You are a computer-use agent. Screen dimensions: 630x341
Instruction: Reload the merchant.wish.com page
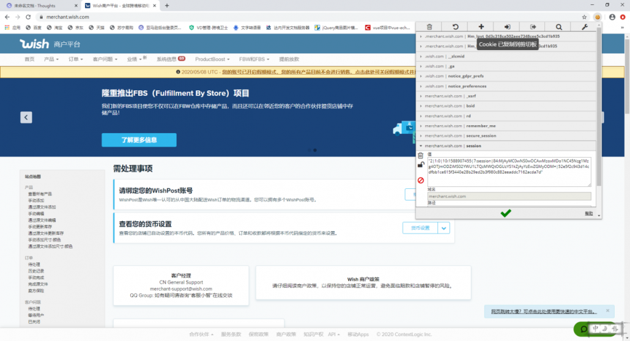pos(28,17)
